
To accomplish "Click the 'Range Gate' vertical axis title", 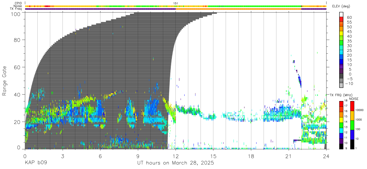I will tap(4, 81).
